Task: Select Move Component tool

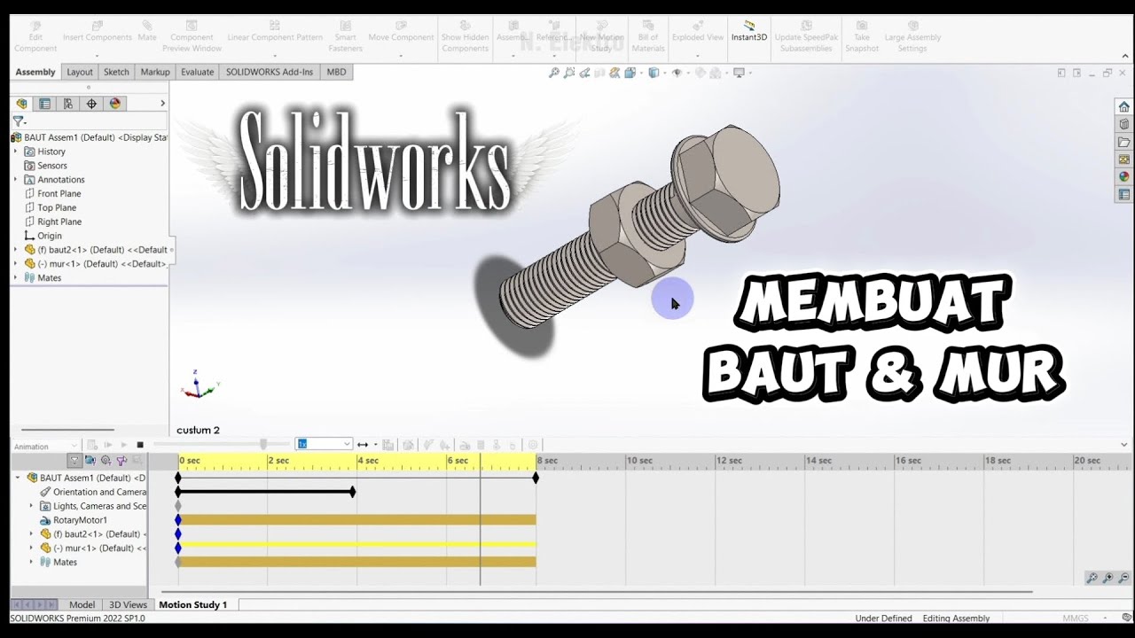Action: (401, 32)
